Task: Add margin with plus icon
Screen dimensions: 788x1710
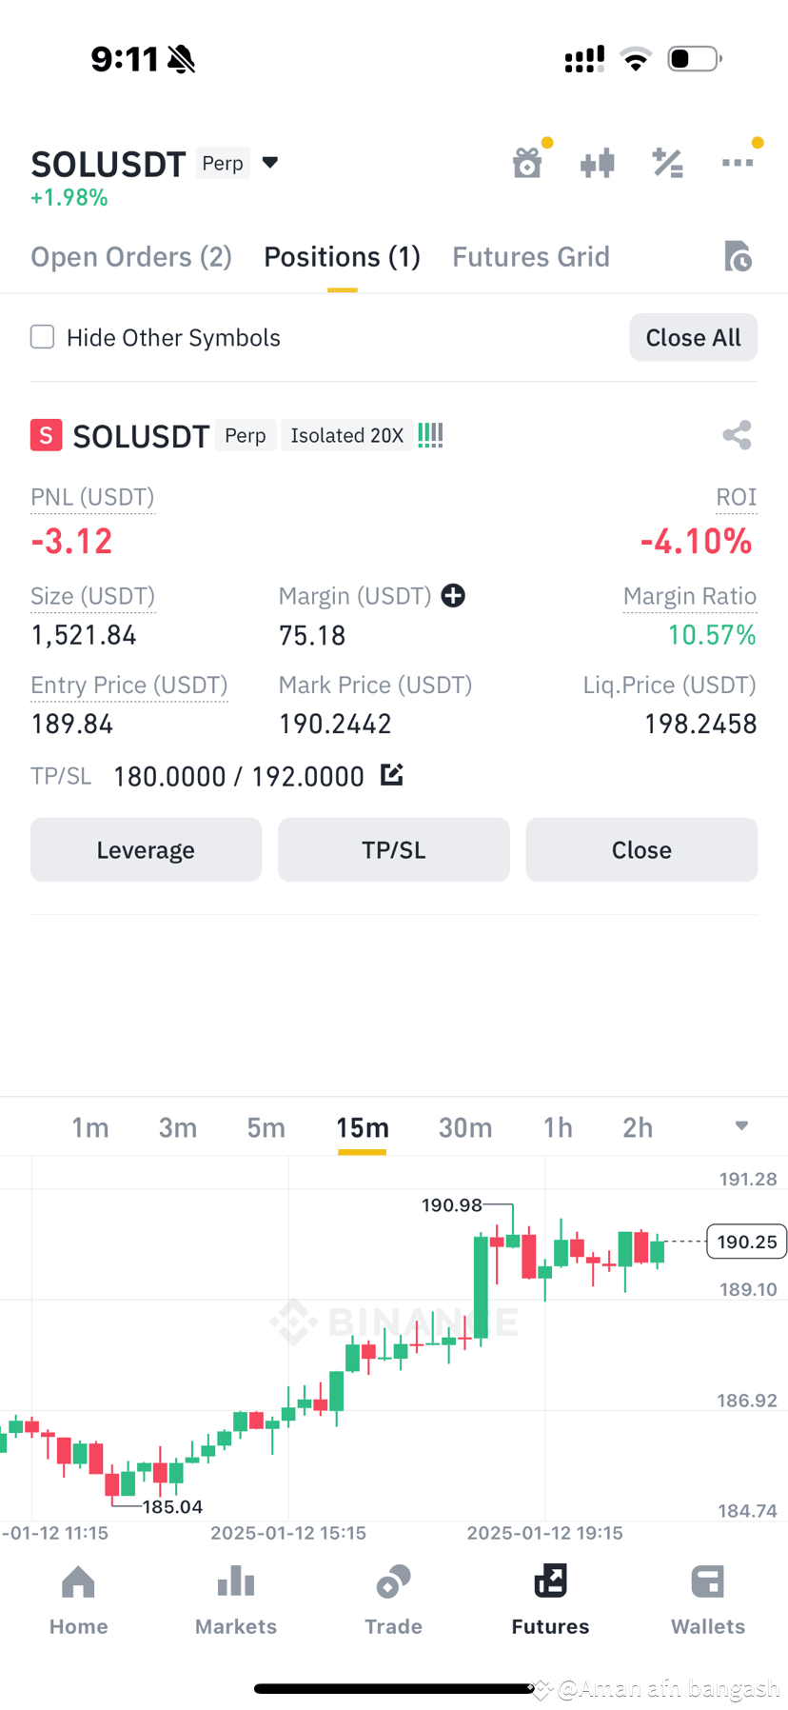Action: pyautogui.click(x=453, y=596)
